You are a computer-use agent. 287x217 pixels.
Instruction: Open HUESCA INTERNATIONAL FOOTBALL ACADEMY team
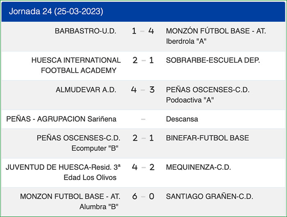tap(76, 65)
